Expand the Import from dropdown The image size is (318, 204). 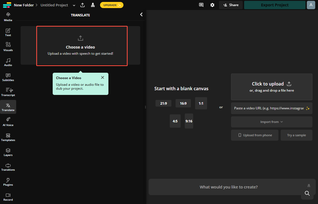click(x=271, y=122)
